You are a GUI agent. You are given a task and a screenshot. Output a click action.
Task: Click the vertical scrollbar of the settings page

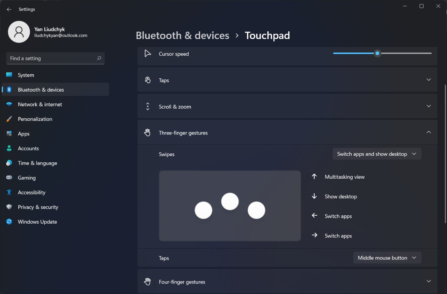(445, 153)
